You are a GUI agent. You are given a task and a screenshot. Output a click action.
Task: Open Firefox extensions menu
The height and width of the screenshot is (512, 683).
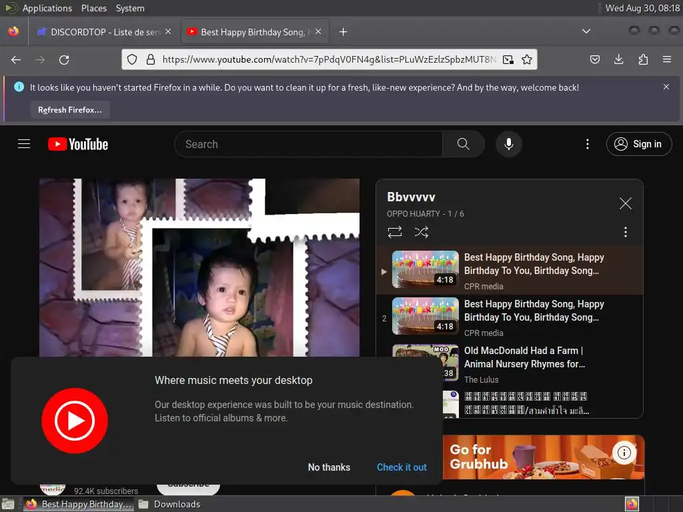[x=643, y=59]
